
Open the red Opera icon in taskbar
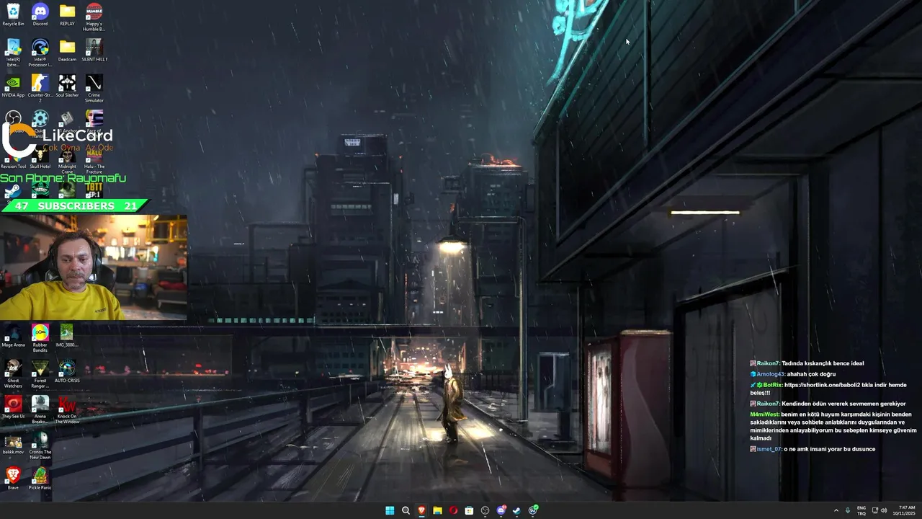453,510
